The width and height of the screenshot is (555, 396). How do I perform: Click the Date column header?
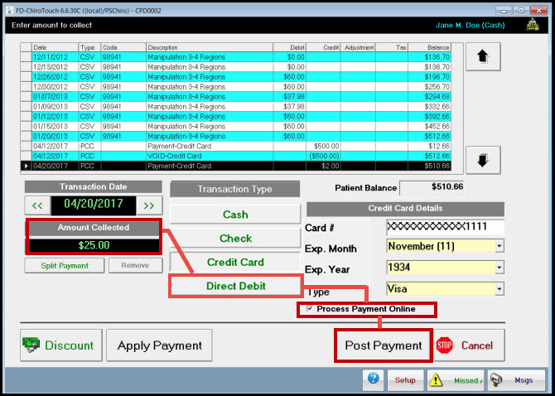[x=55, y=47]
